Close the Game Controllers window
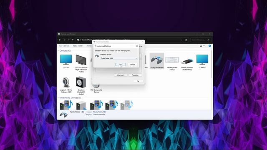Viewport: 267px width, 150px height. (x=143, y=42)
